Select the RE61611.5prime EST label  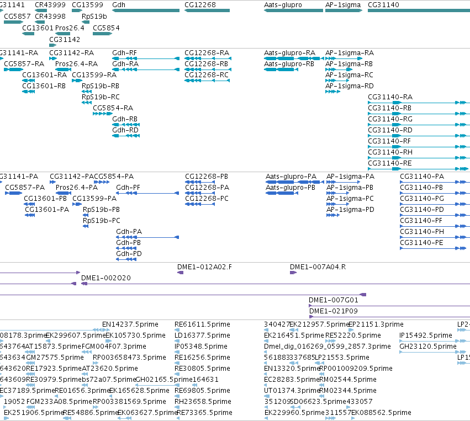(202, 324)
